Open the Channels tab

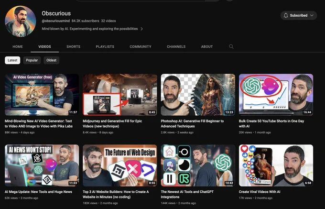(x=176, y=46)
